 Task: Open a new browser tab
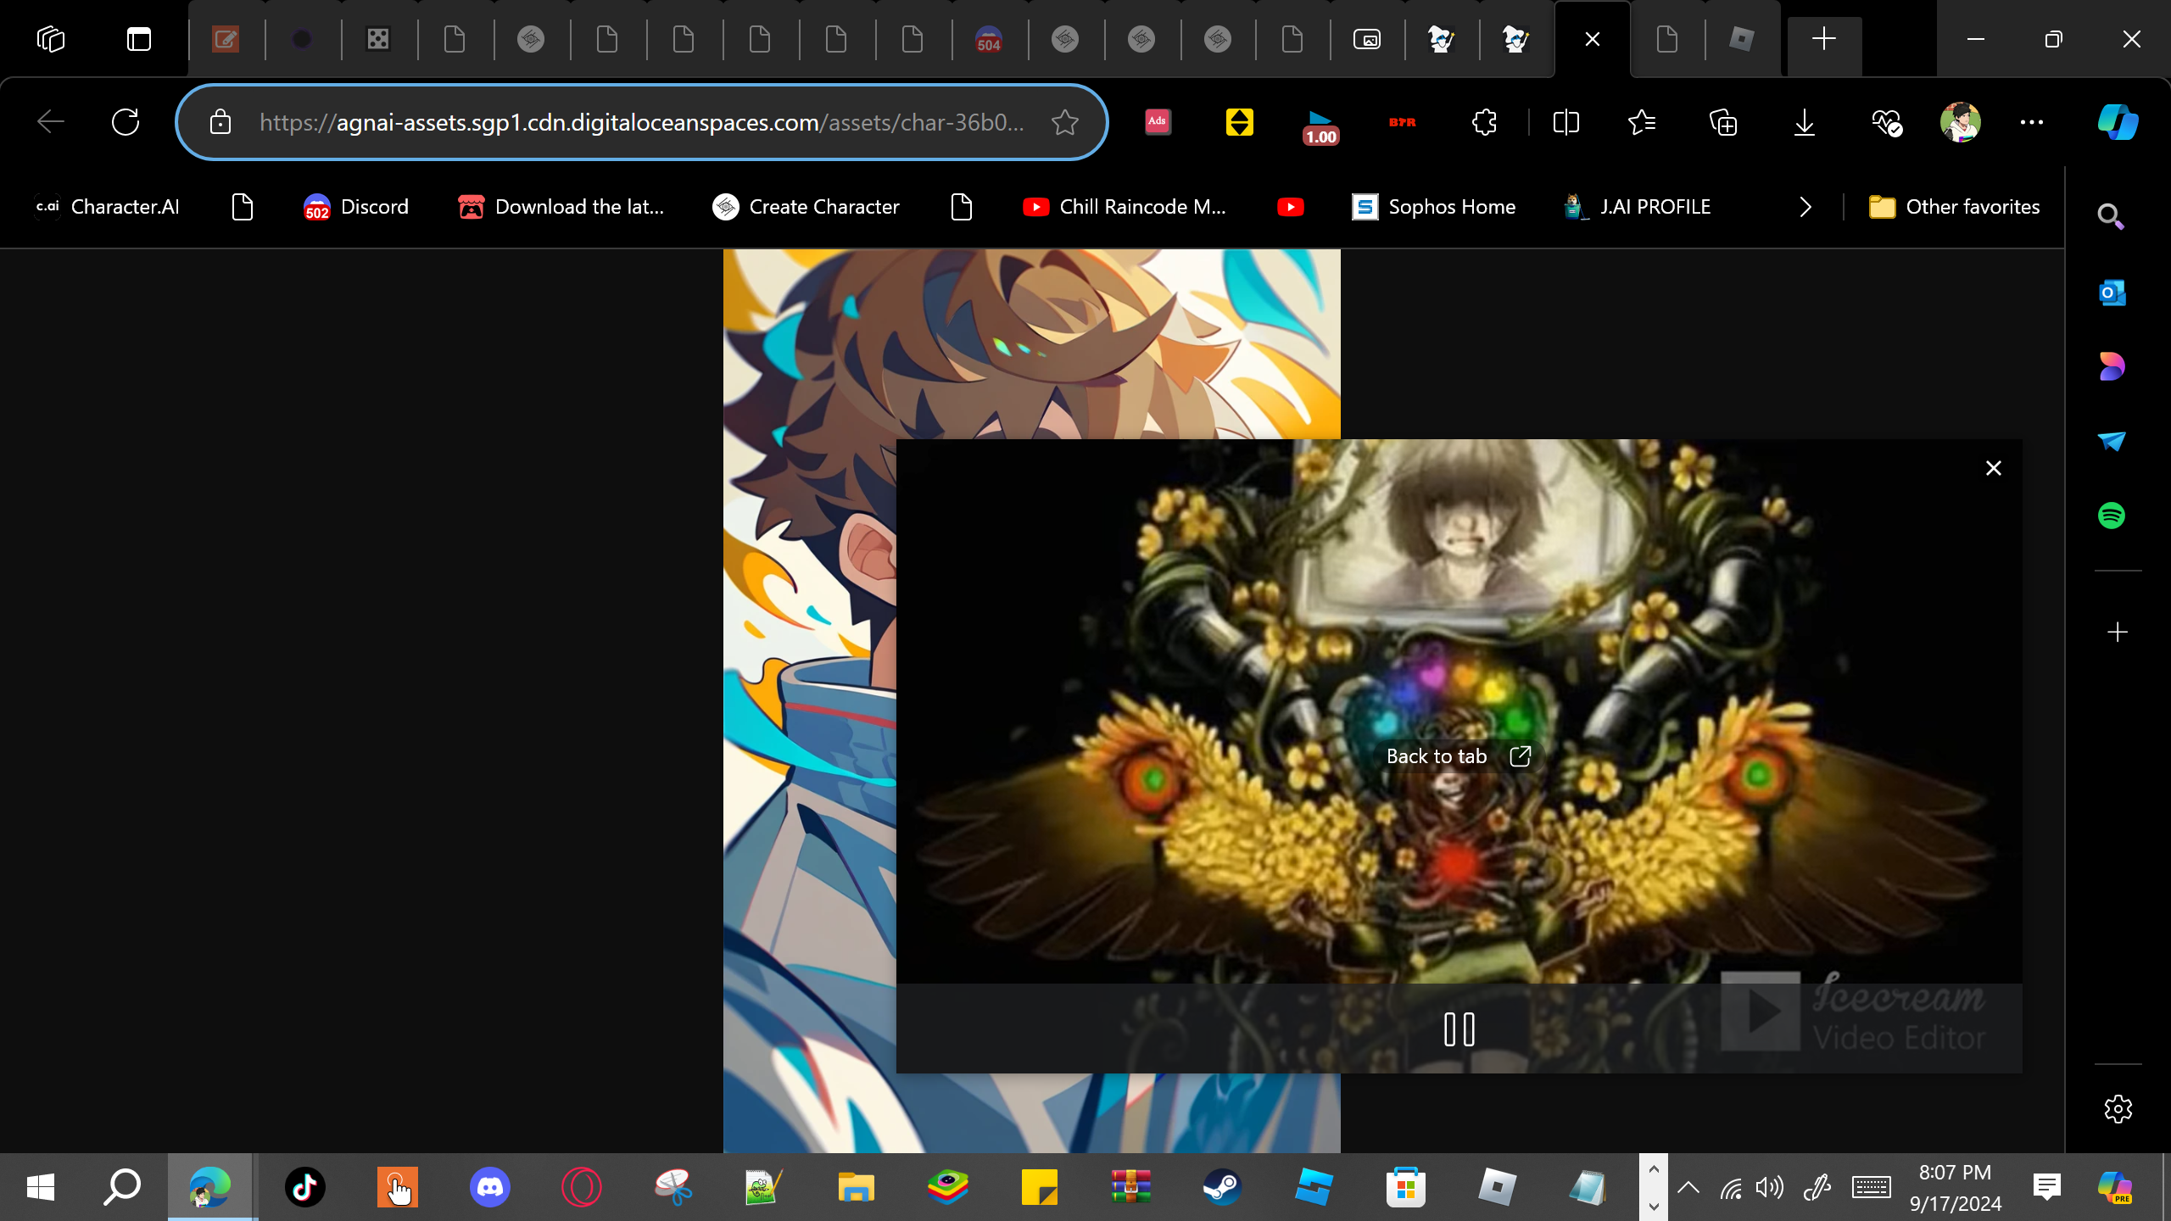(x=1824, y=39)
